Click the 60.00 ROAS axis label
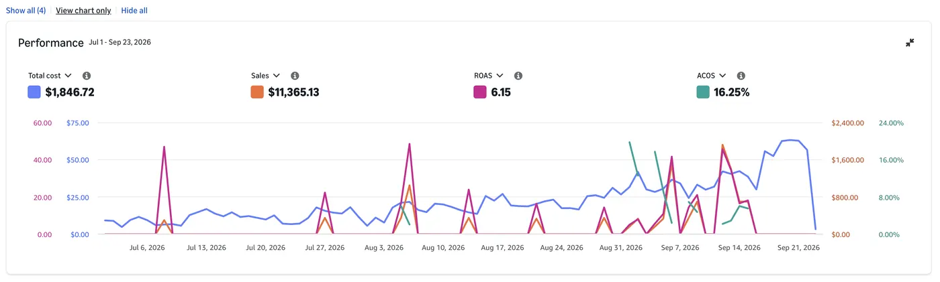The image size is (940, 282). tap(42, 123)
